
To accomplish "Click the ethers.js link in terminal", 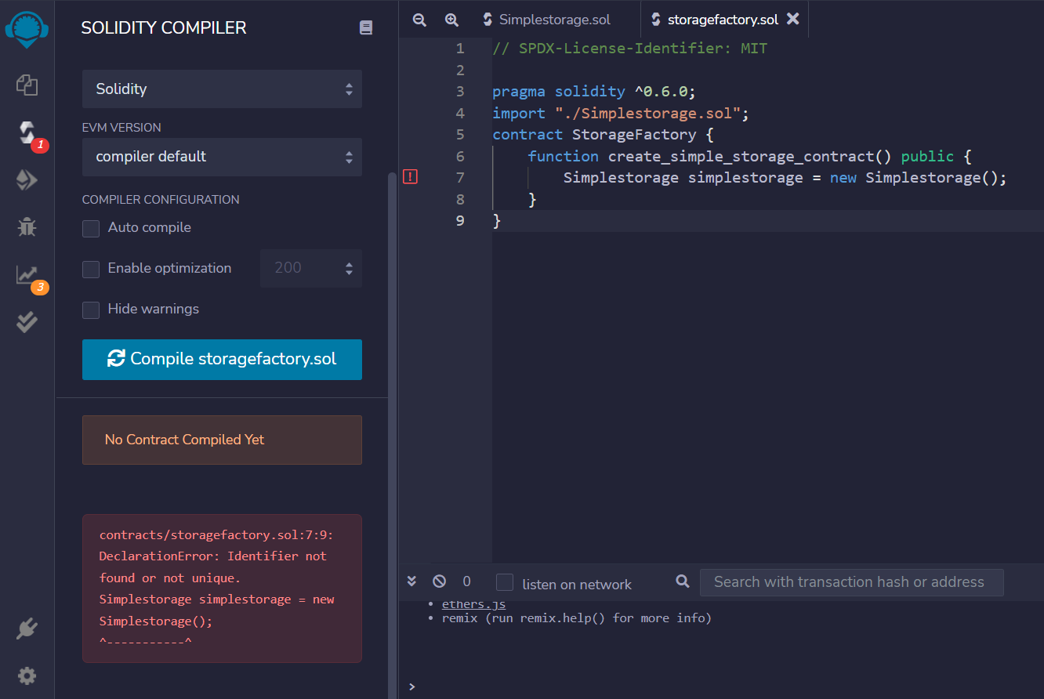I will pos(473,604).
